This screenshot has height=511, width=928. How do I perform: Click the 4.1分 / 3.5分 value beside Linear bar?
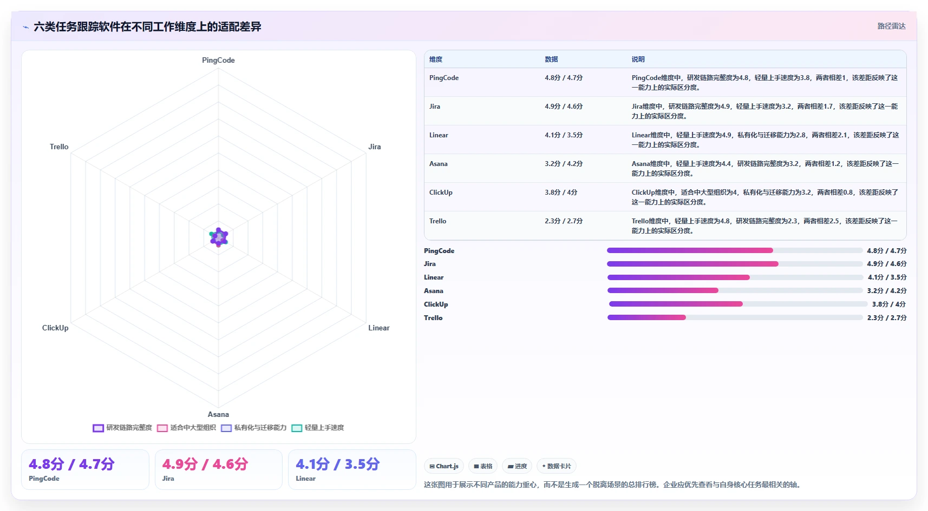[887, 277]
